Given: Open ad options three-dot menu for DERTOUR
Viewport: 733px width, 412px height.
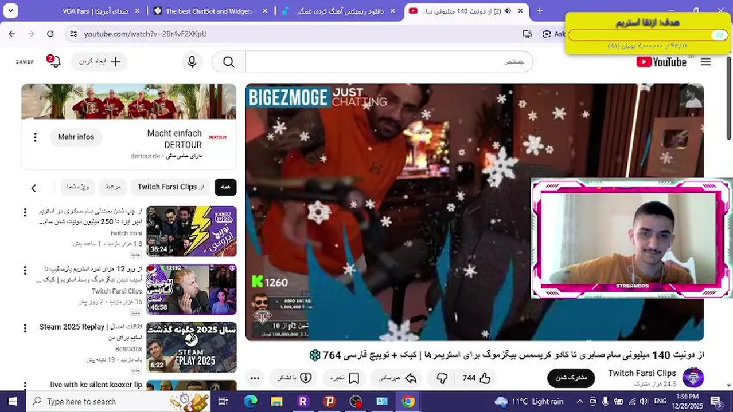Looking at the screenshot, I should coord(35,137).
